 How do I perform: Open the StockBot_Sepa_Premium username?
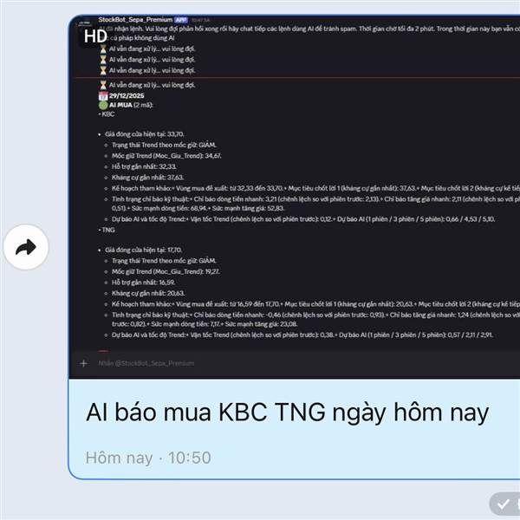(135, 20)
